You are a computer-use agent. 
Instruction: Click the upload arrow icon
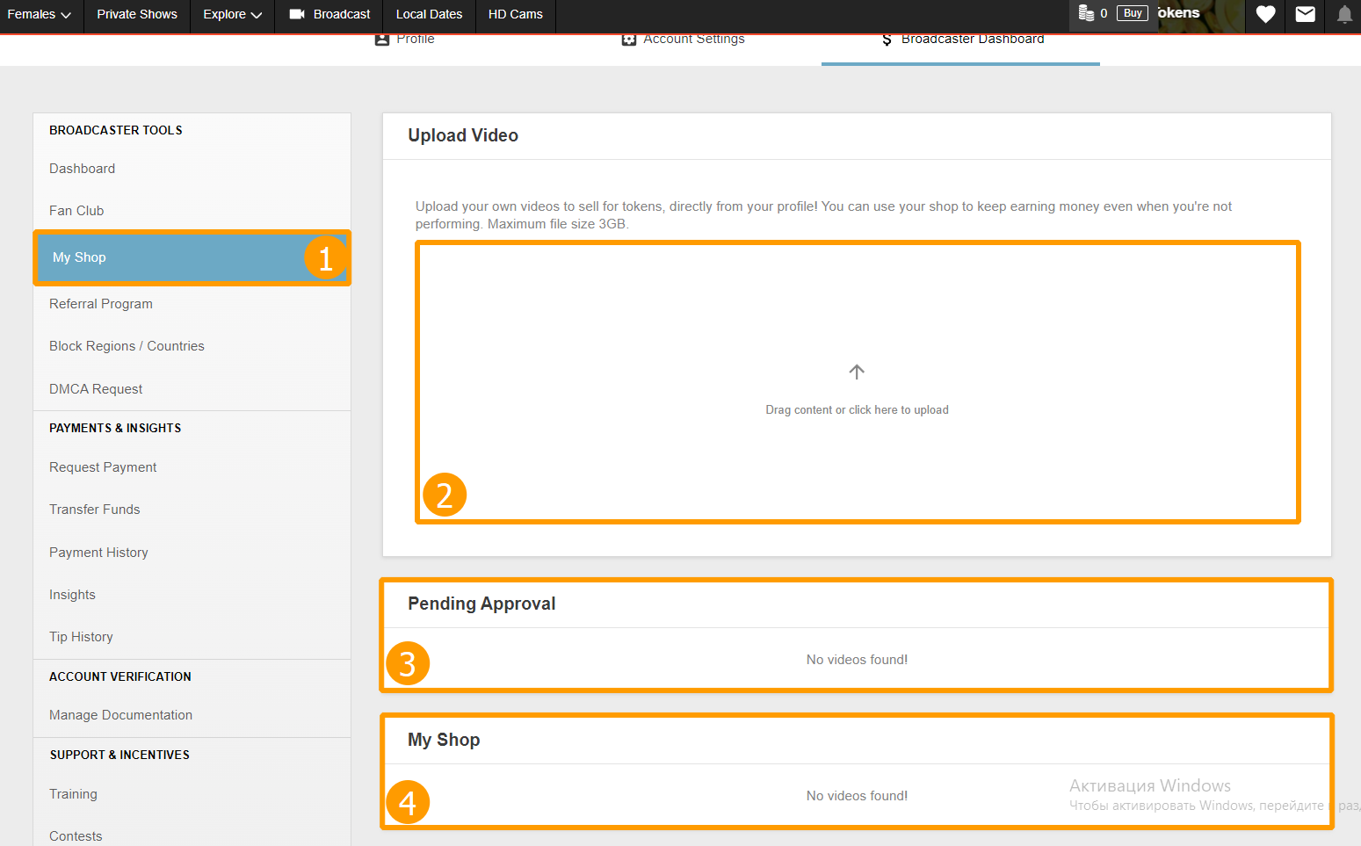pyautogui.click(x=857, y=372)
